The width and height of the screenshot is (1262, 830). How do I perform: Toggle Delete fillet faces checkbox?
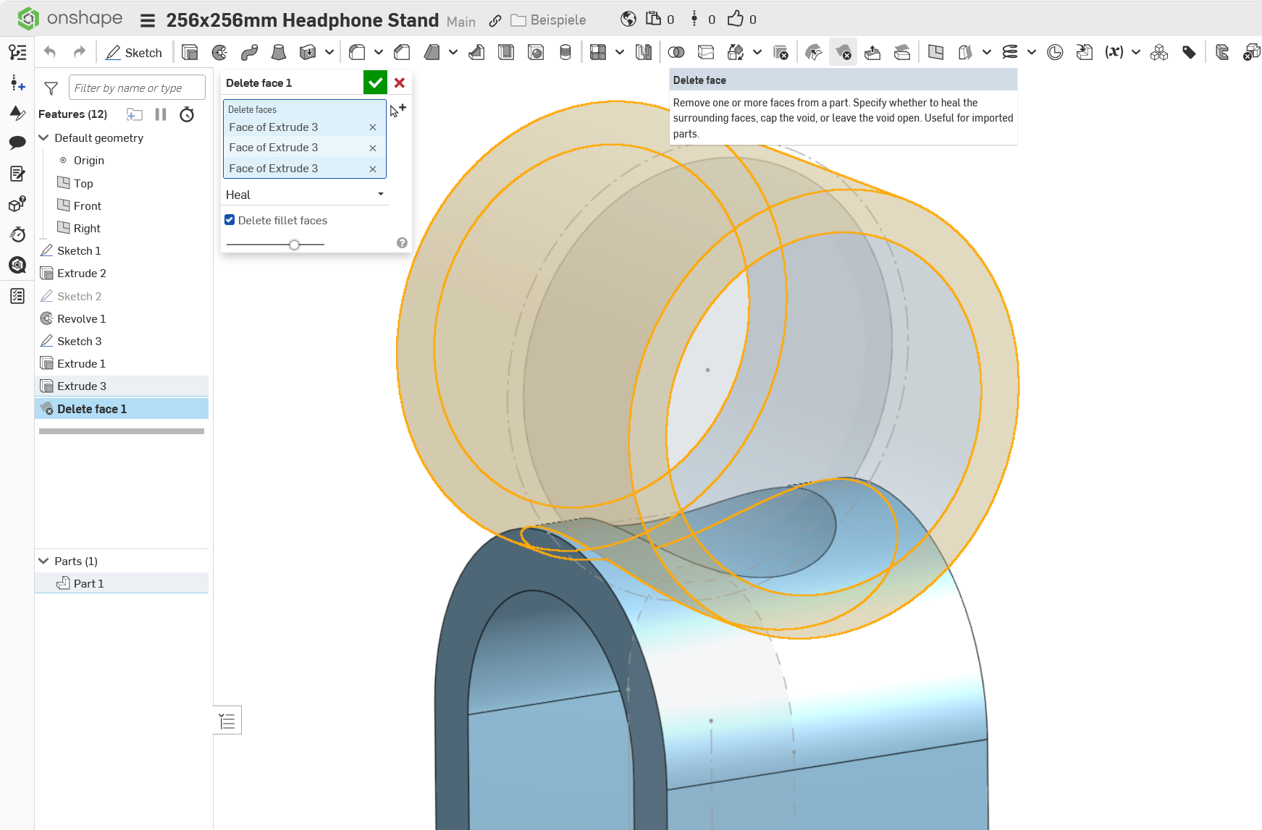click(x=230, y=220)
